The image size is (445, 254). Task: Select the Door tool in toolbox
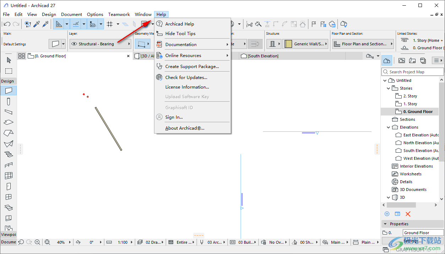(9, 186)
